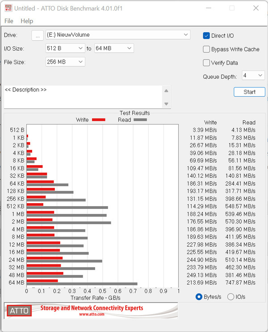Start the benchmark with the Start button

tap(249, 92)
